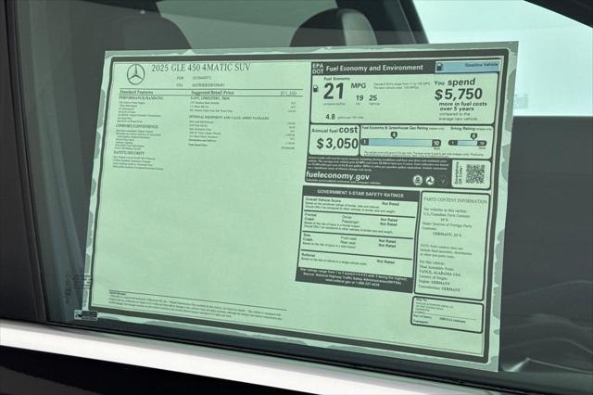Screen dimensions: 593x395
Task: Select the $3,050 annual fuel cost
Action: (337, 144)
